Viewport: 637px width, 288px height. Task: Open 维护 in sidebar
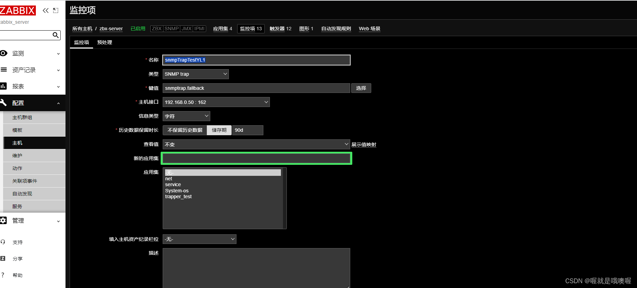(x=34, y=156)
